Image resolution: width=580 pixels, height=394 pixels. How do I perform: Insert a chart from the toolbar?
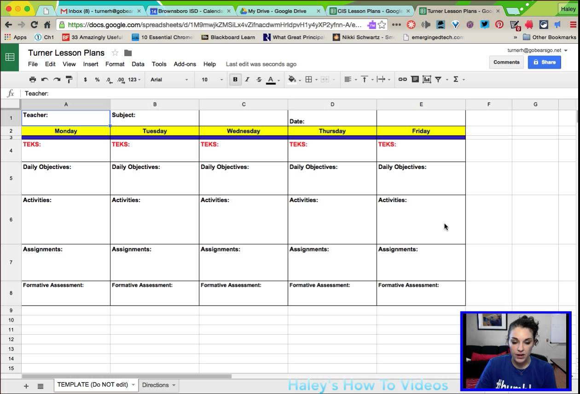coord(427,80)
